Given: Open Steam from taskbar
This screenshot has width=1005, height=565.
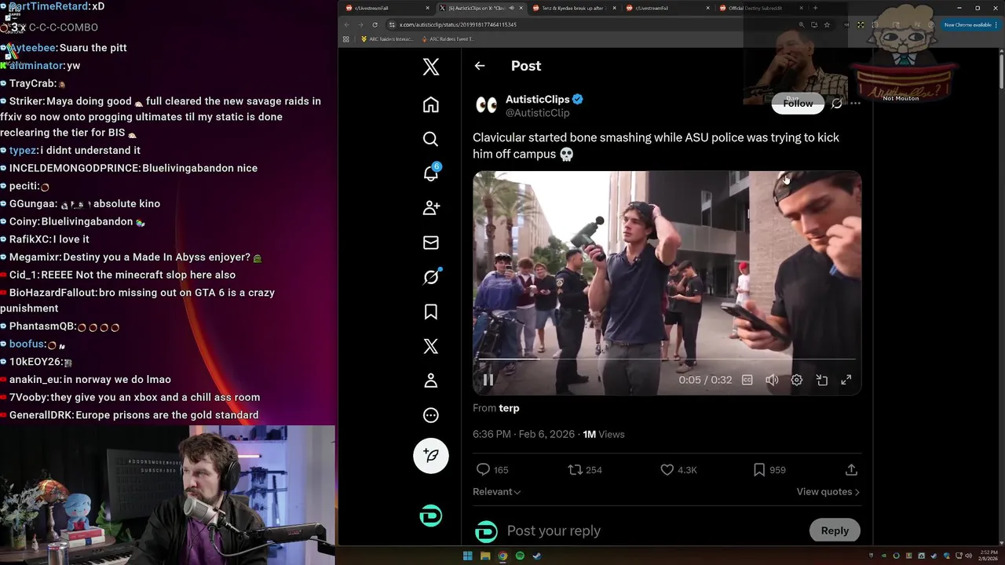Looking at the screenshot, I should [537, 556].
